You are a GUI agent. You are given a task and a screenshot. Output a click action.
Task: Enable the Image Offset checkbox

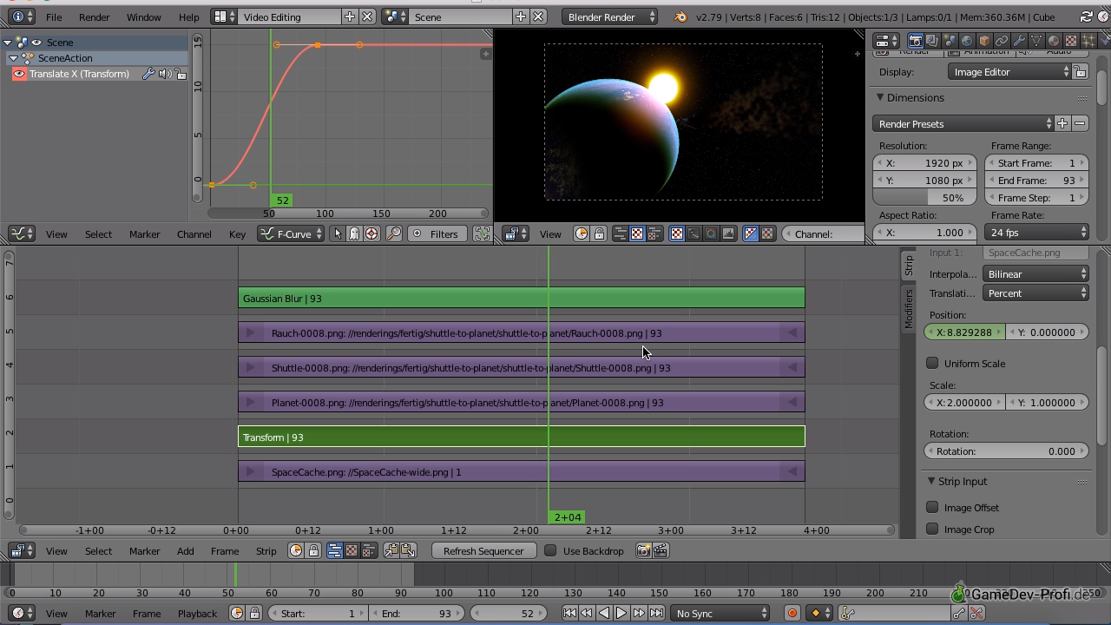[x=932, y=507]
